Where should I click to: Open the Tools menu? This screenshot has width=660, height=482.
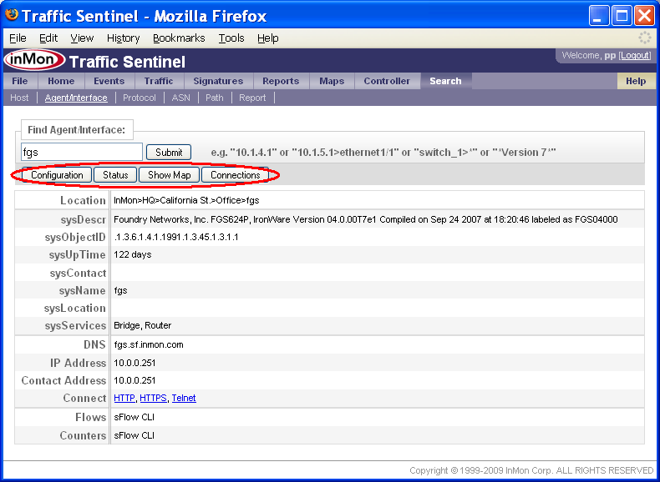231,38
